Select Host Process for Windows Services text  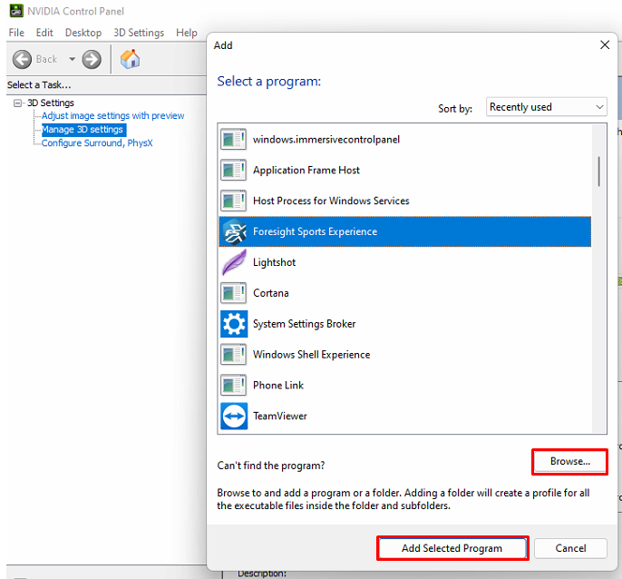331,201
